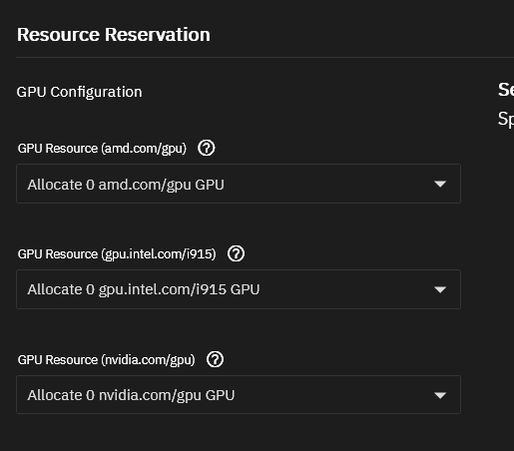Screen dimensions: 514x451
Task: Click the truncated 'Sp' text at right
Action: coord(506,119)
